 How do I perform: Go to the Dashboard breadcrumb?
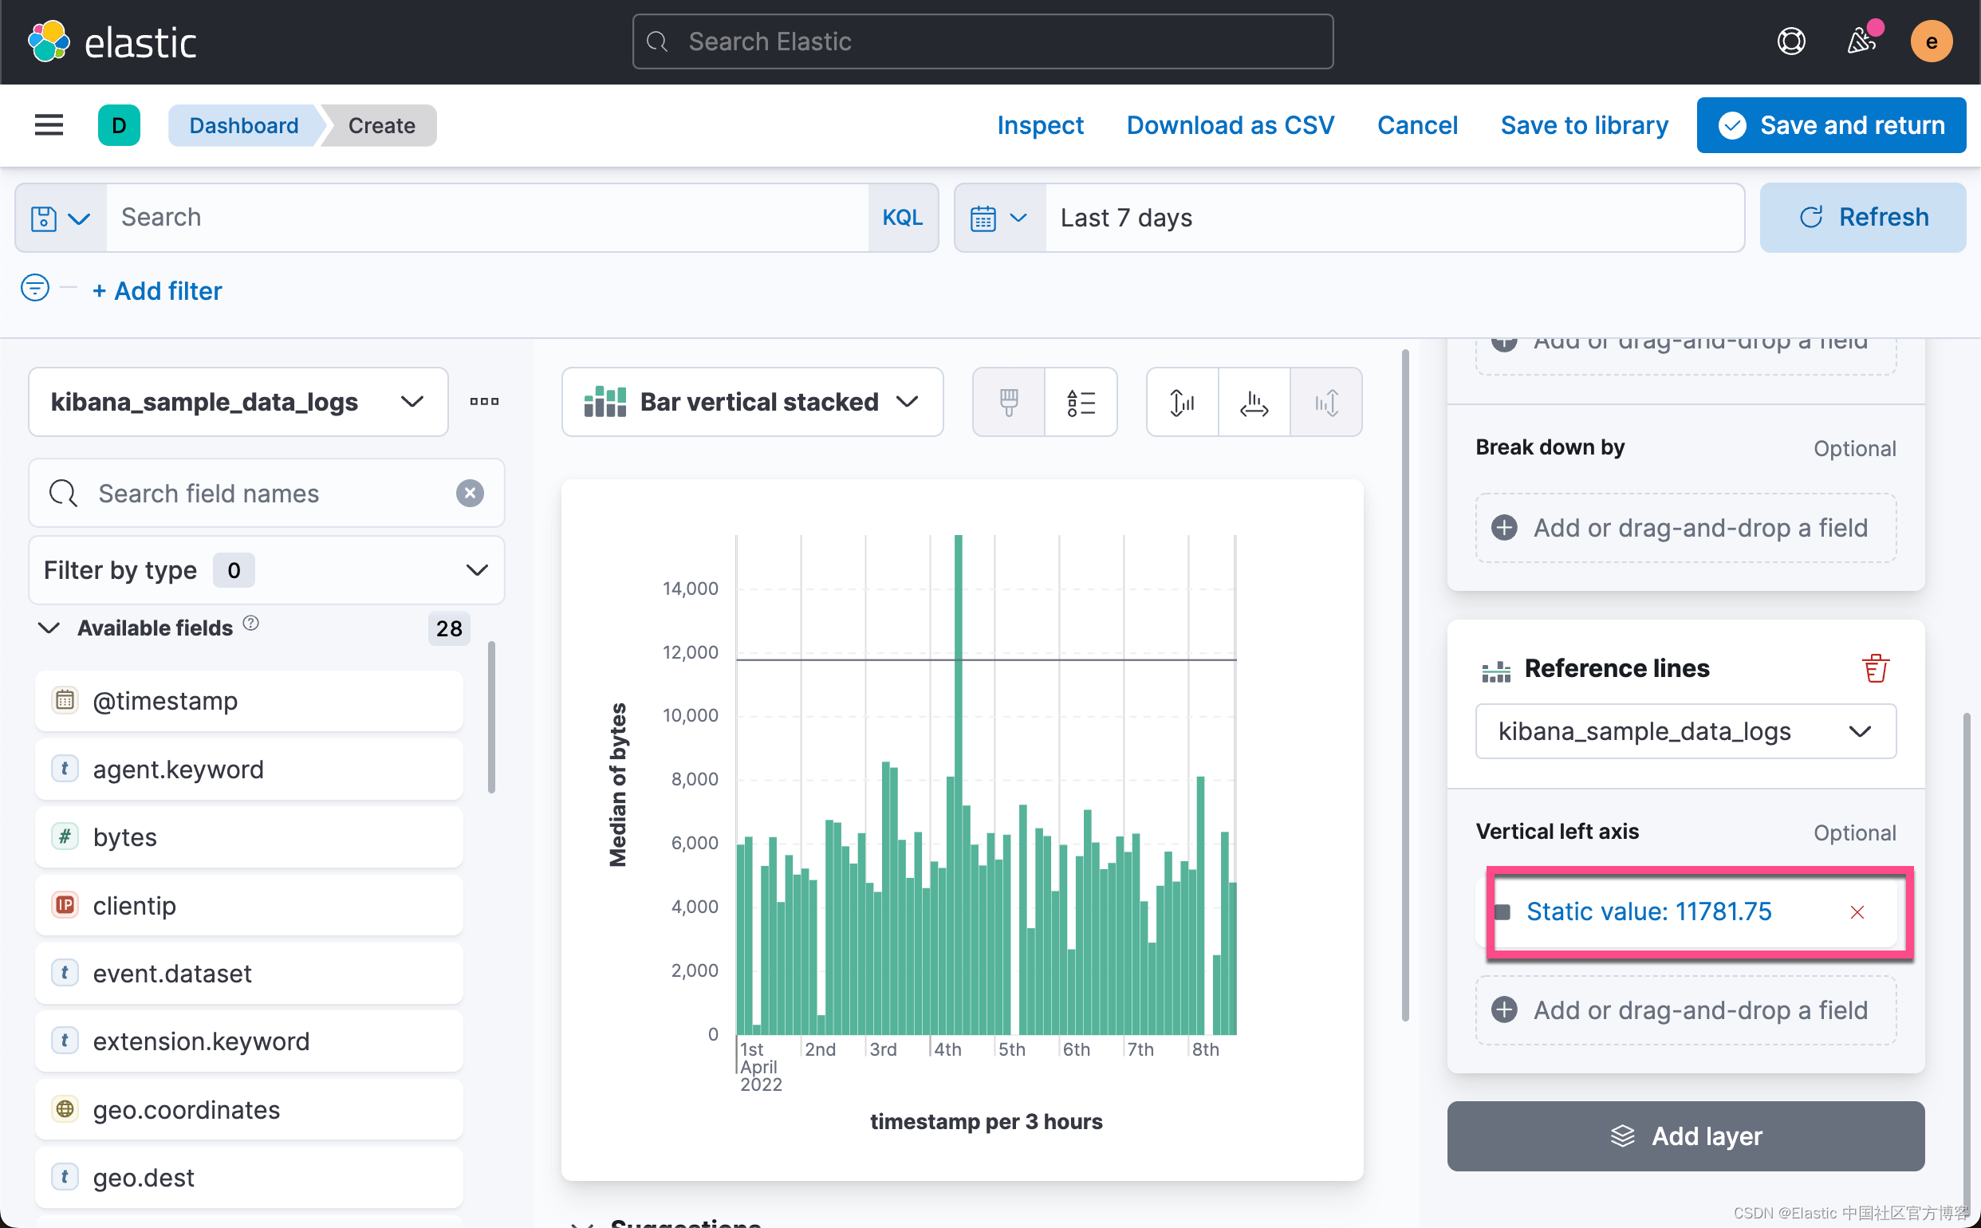[243, 125]
